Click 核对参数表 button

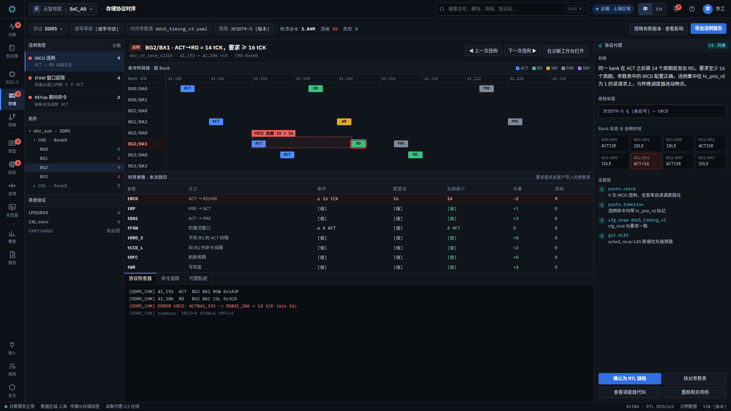click(x=695, y=378)
